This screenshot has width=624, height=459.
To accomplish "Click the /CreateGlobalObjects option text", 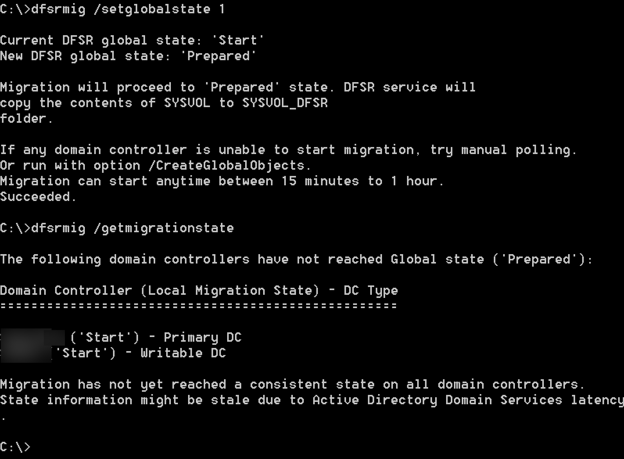I will click(230, 165).
